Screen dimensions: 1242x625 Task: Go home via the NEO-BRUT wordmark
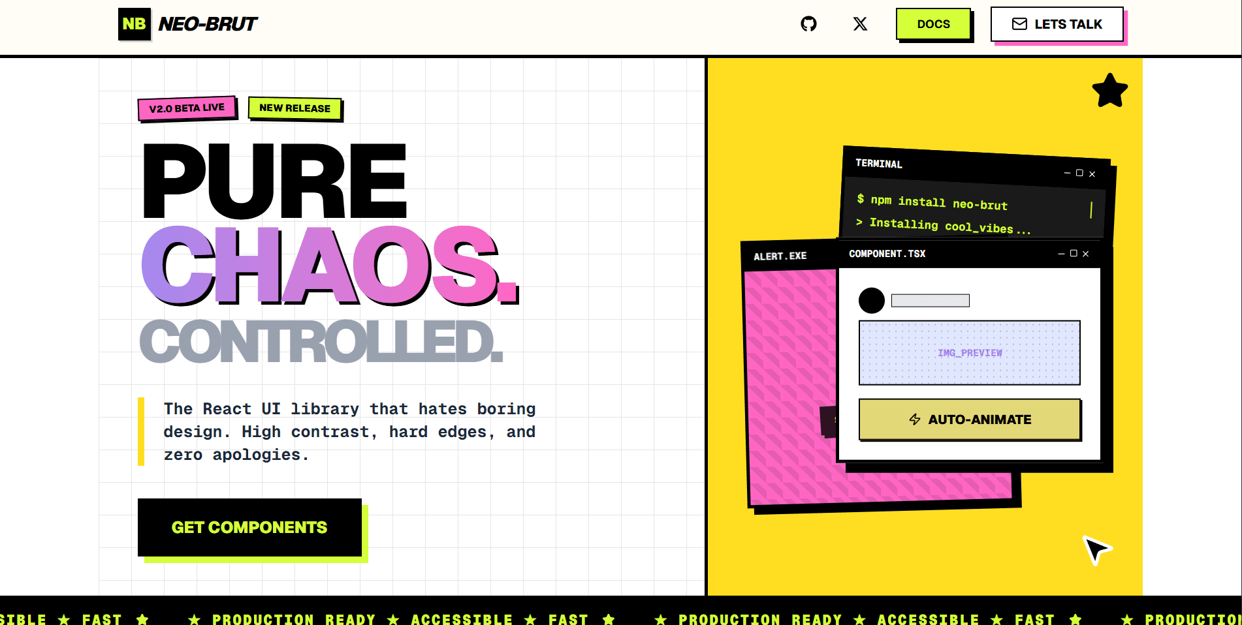point(208,24)
